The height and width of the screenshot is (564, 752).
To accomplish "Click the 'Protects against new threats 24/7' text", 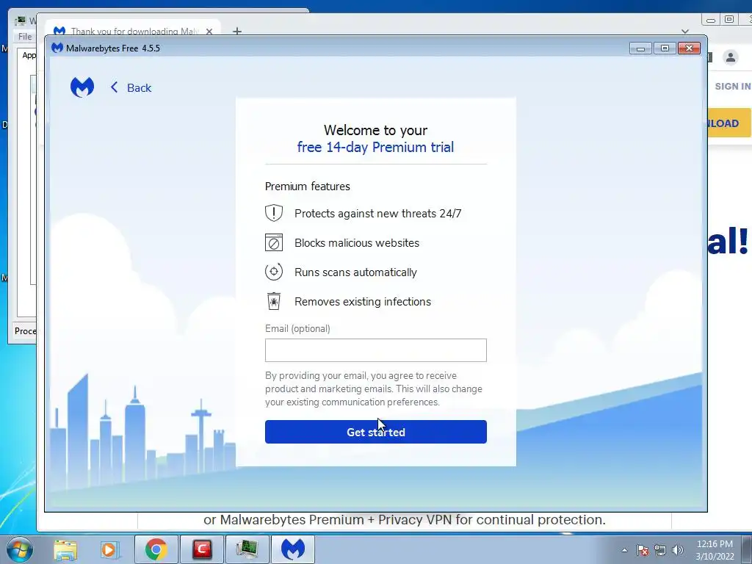I will (x=378, y=214).
